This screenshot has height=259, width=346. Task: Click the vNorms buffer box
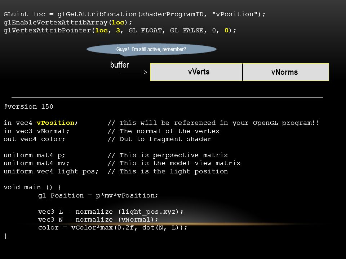(286, 72)
